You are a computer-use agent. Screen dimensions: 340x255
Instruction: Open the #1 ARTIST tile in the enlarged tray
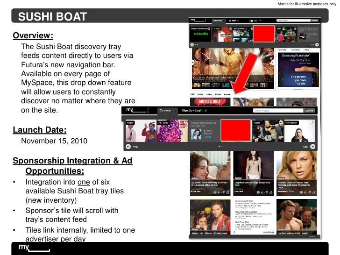tap(300, 131)
